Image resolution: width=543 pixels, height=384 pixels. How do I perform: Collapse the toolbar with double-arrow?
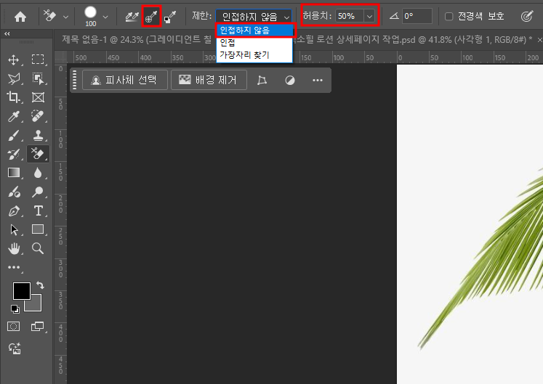(x=7, y=33)
